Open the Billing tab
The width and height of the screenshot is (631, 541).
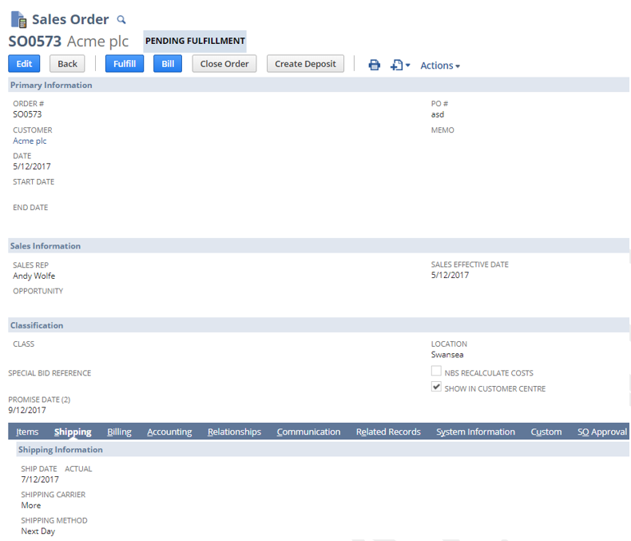[x=119, y=432]
